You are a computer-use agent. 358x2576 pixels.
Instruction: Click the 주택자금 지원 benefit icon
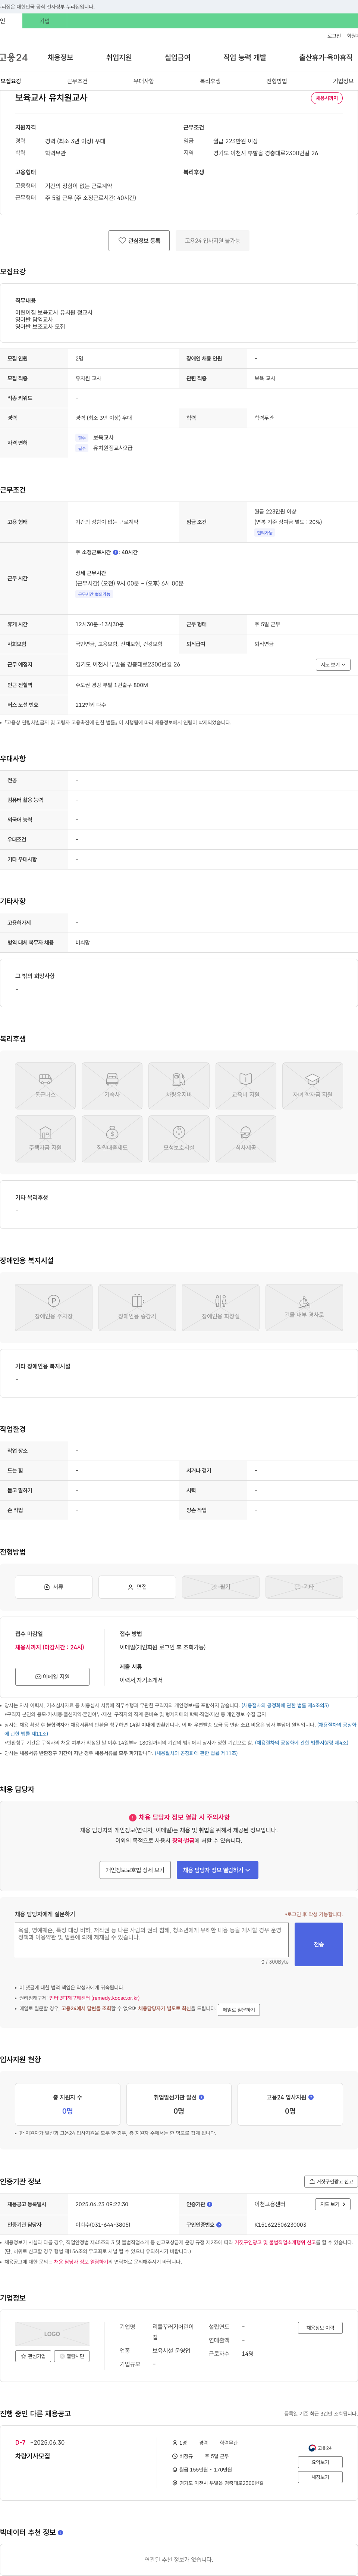(x=45, y=1138)
